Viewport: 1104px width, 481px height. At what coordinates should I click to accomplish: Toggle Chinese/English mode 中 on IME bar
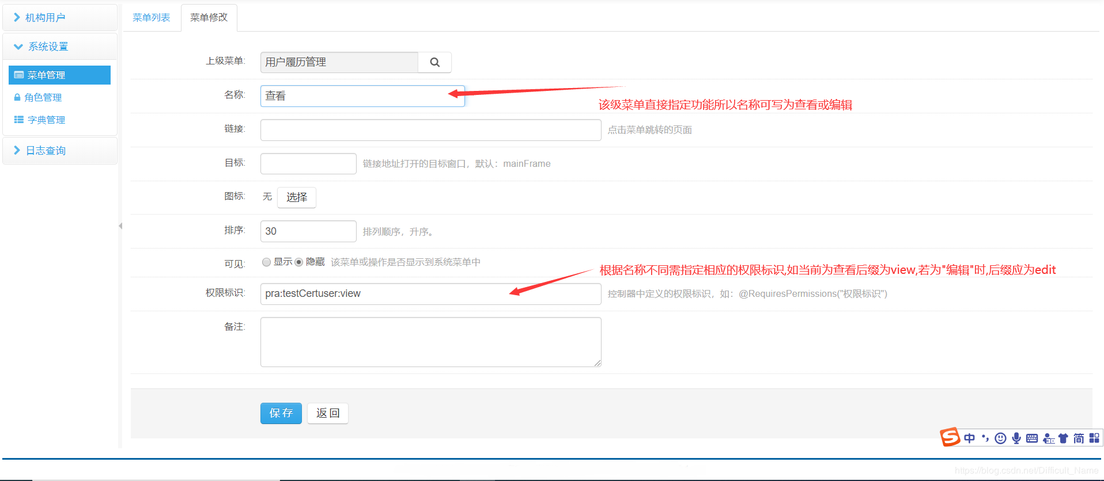tap(970, 438)
